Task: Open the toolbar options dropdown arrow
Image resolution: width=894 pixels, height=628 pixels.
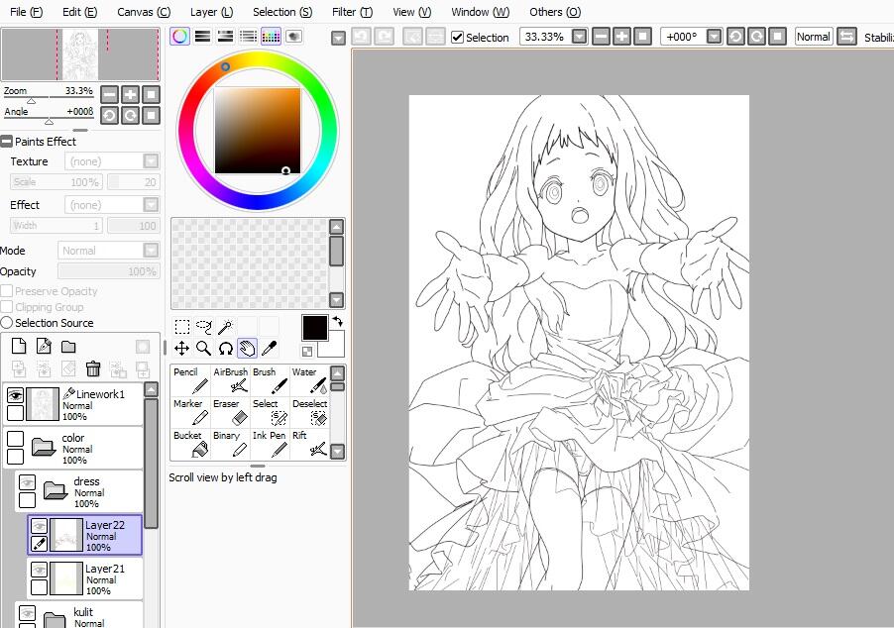Action: point(338,39)
